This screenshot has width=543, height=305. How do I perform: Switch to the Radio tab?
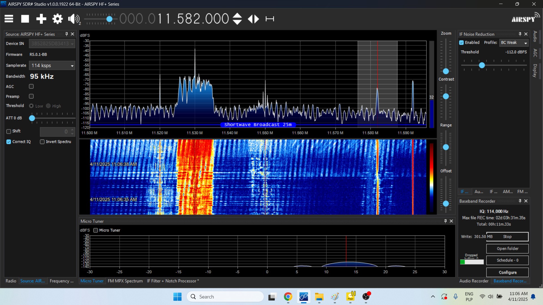pos(11,281)
